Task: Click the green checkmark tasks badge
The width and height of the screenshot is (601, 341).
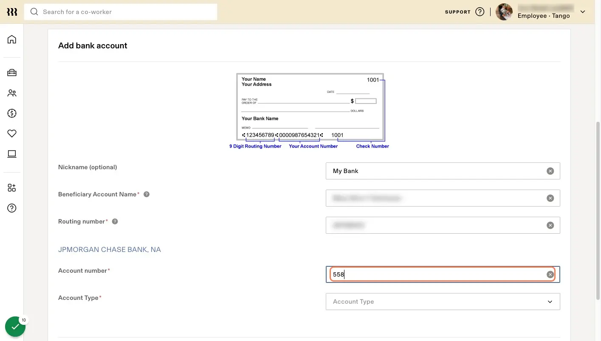Action: [15, 327]
